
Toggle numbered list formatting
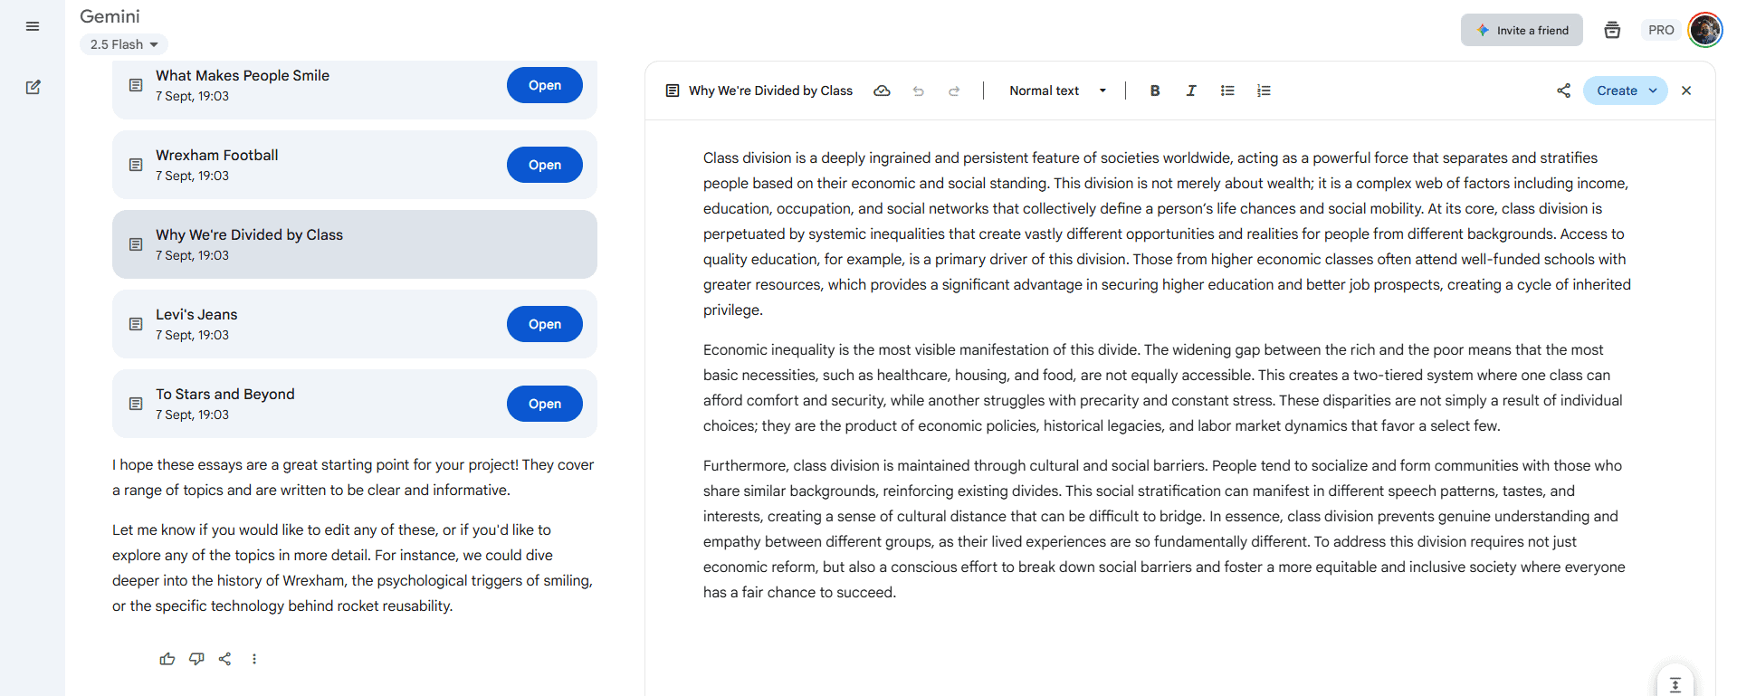tap(1264, 91)
